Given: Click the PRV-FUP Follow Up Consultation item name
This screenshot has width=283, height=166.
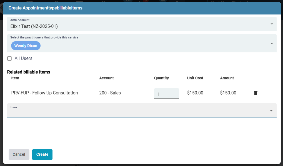Looking at the screenshot, I should click(x=44, y=93).
